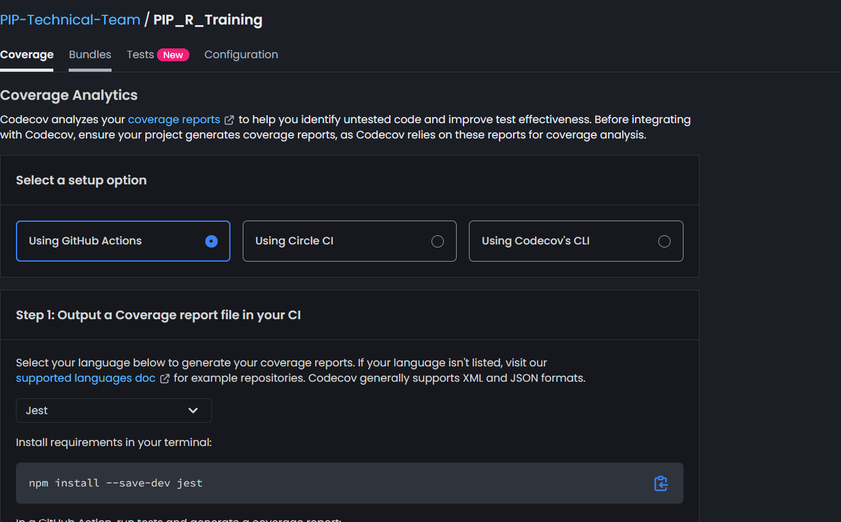Viewport: 841px width, 522px height.
Task: Copy the npm install command to clipboard
Action: (x=660, y=483)
